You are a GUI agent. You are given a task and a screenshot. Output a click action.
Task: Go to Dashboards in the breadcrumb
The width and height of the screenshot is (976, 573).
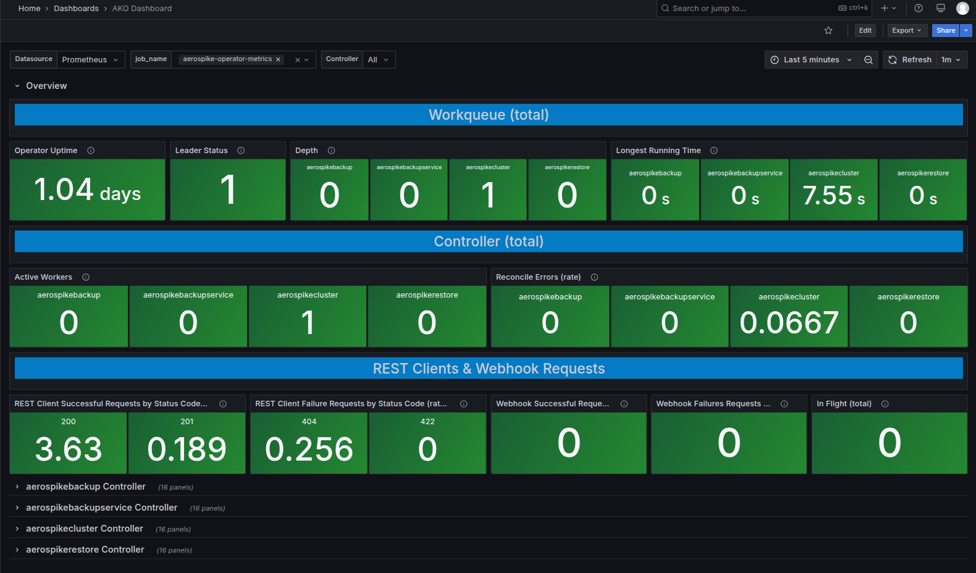(x=76, y=8)
